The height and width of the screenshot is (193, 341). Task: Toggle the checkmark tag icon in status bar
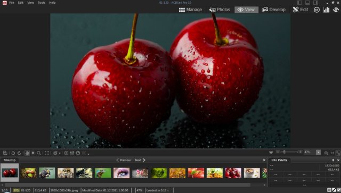tap(339, 190)
